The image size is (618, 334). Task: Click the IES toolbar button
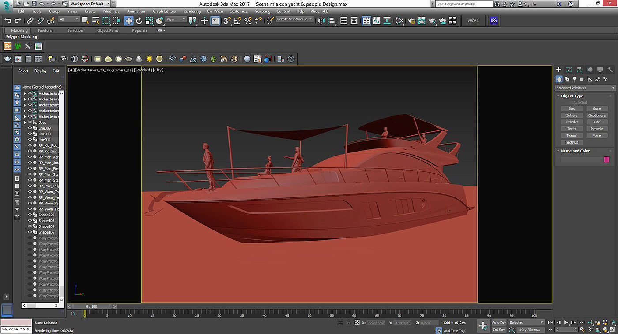click(x=494, y=21)
